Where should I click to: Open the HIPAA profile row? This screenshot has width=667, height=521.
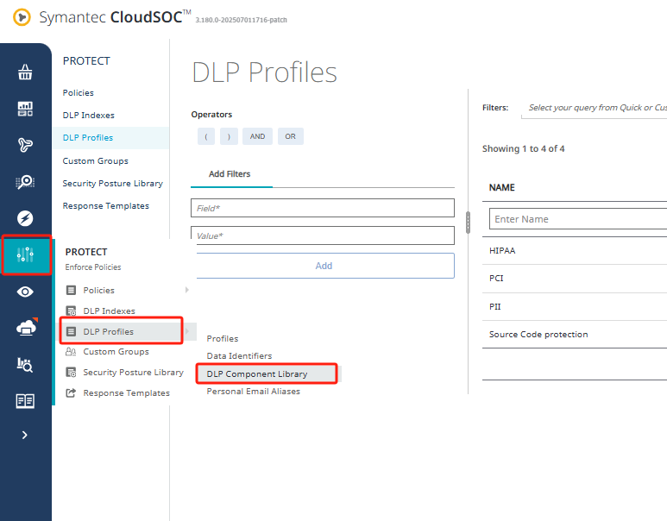[575, 250]
